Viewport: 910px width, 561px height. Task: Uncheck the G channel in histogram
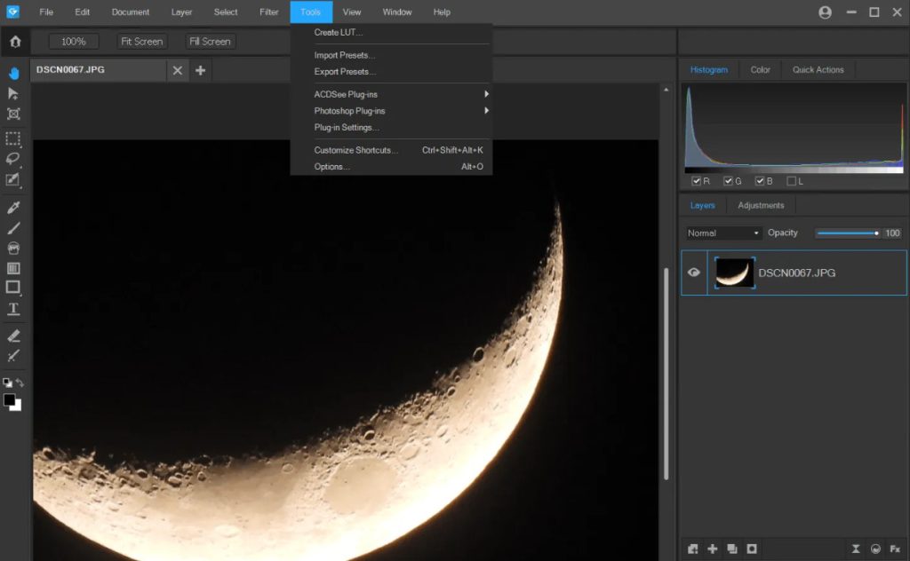728,181
